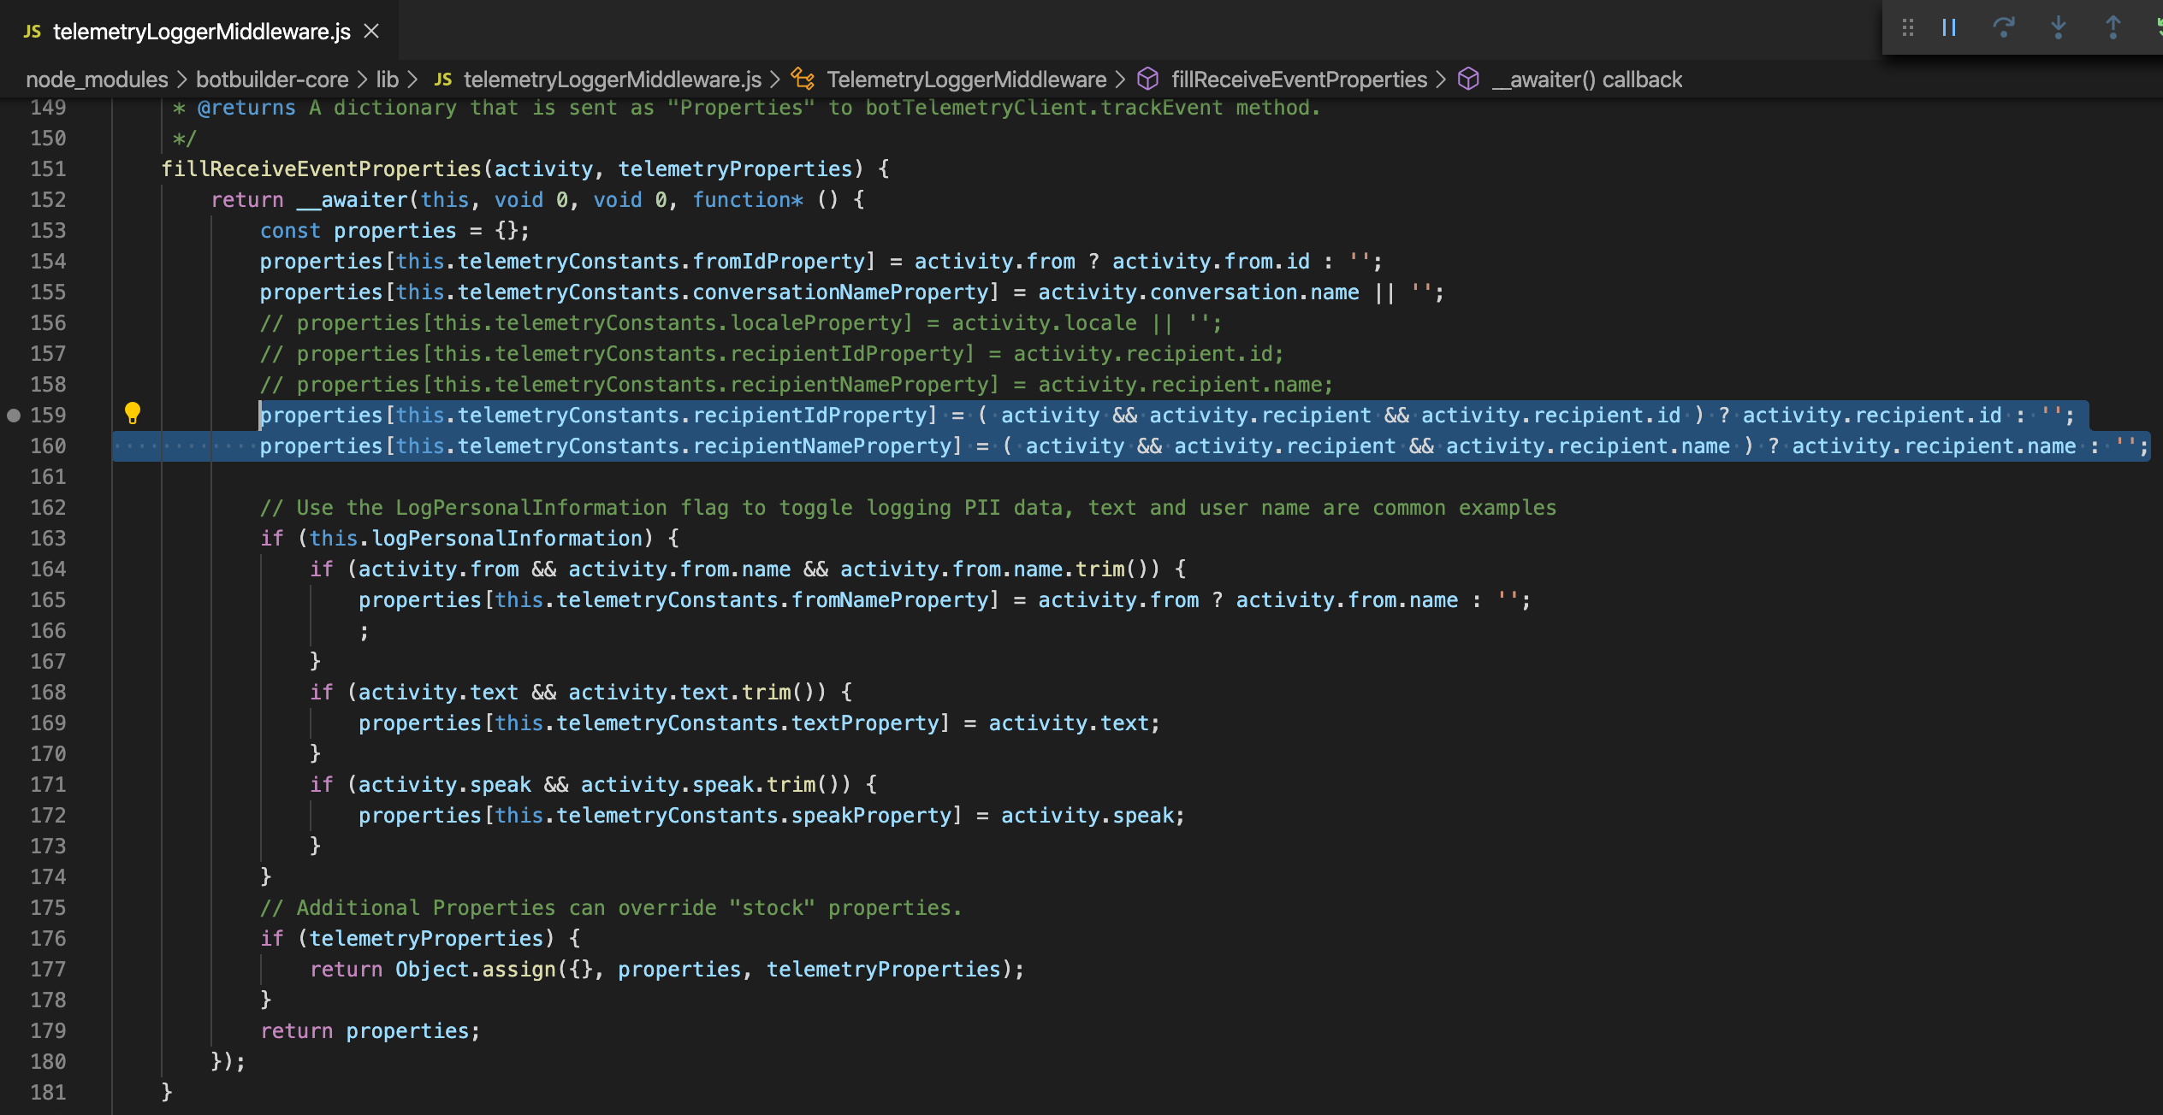
Task: Click the debug toolbar grip handle
Action: pyautogui.click(x=1907, y=27)
